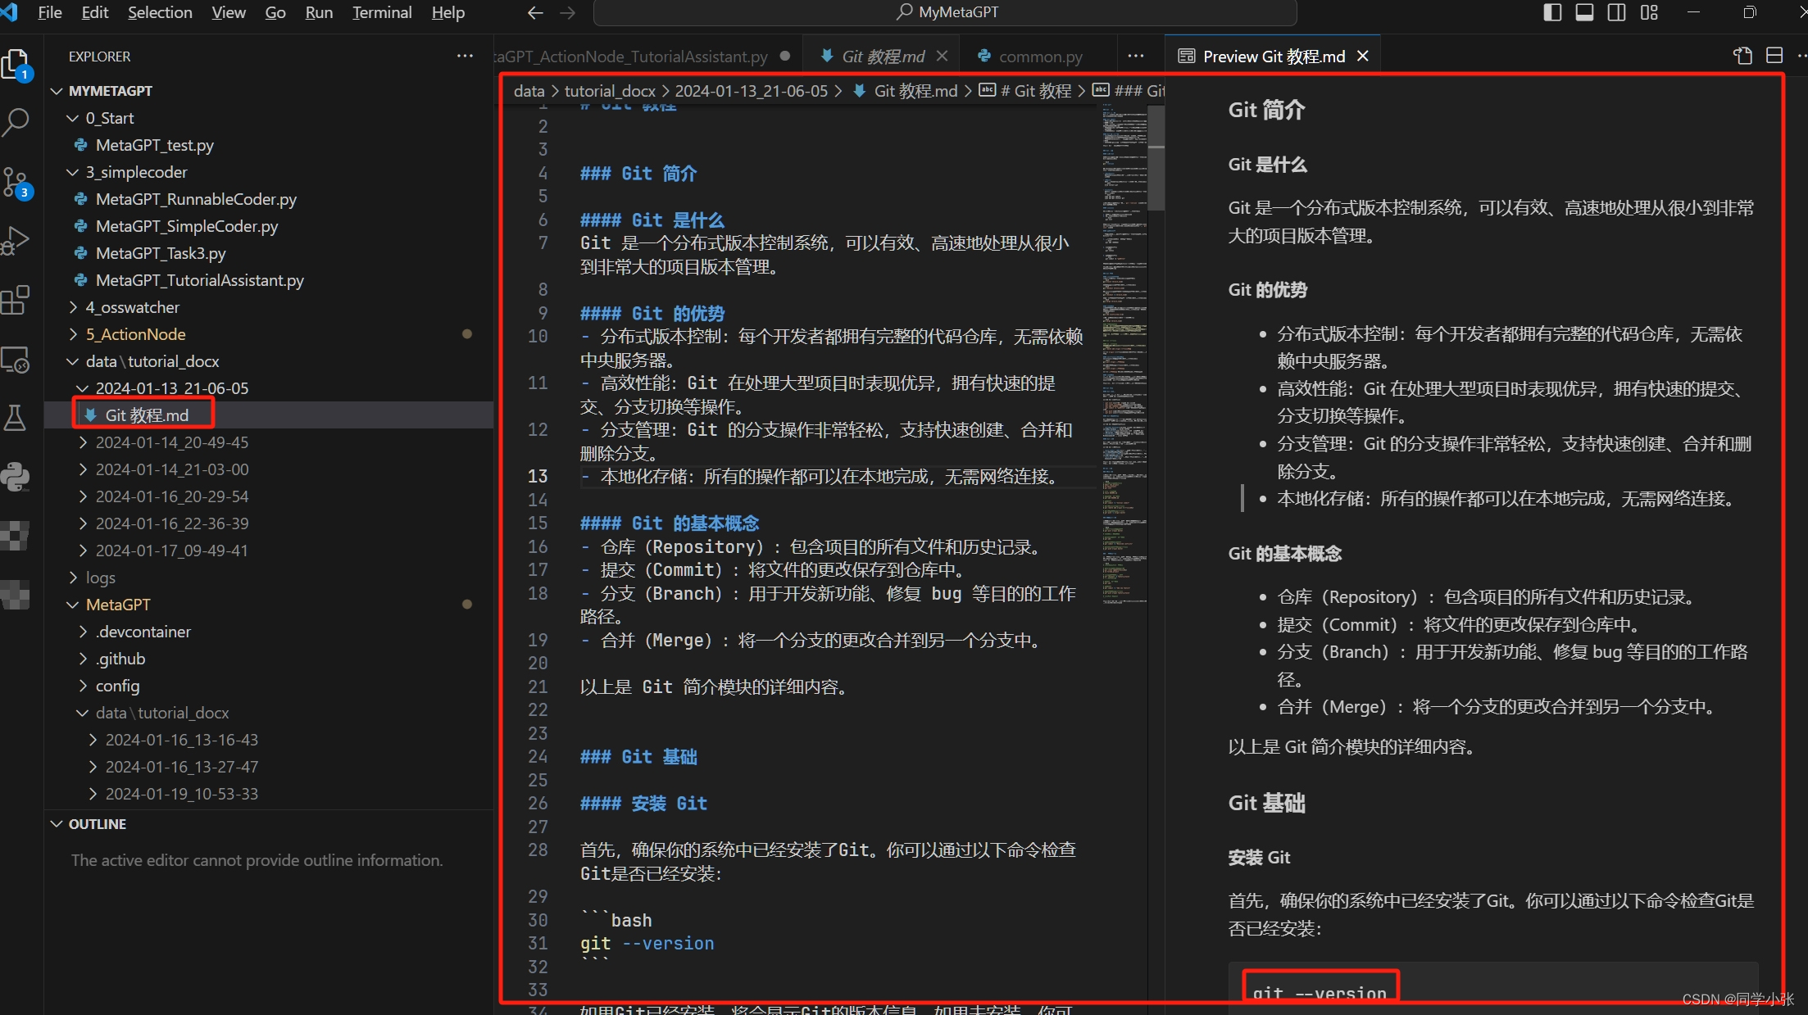Toggle the primary side bar
Viewport: 1808px width, 1015px height.
tap(1552, 12)
